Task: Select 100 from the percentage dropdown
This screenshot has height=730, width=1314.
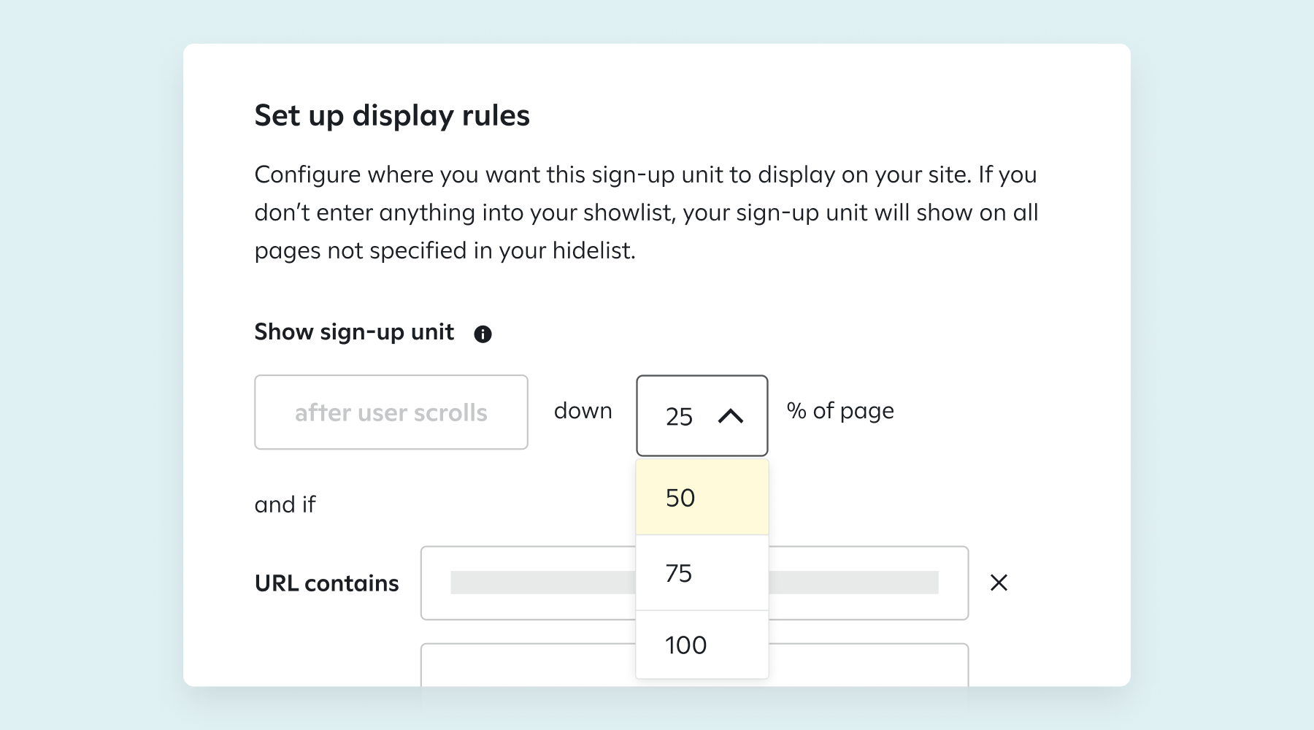Action: 702,645
